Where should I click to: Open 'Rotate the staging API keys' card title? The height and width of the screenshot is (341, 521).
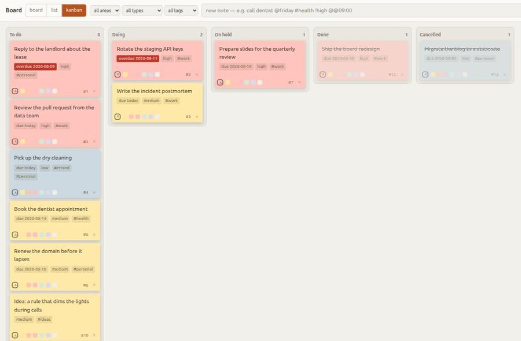(150, 49)
